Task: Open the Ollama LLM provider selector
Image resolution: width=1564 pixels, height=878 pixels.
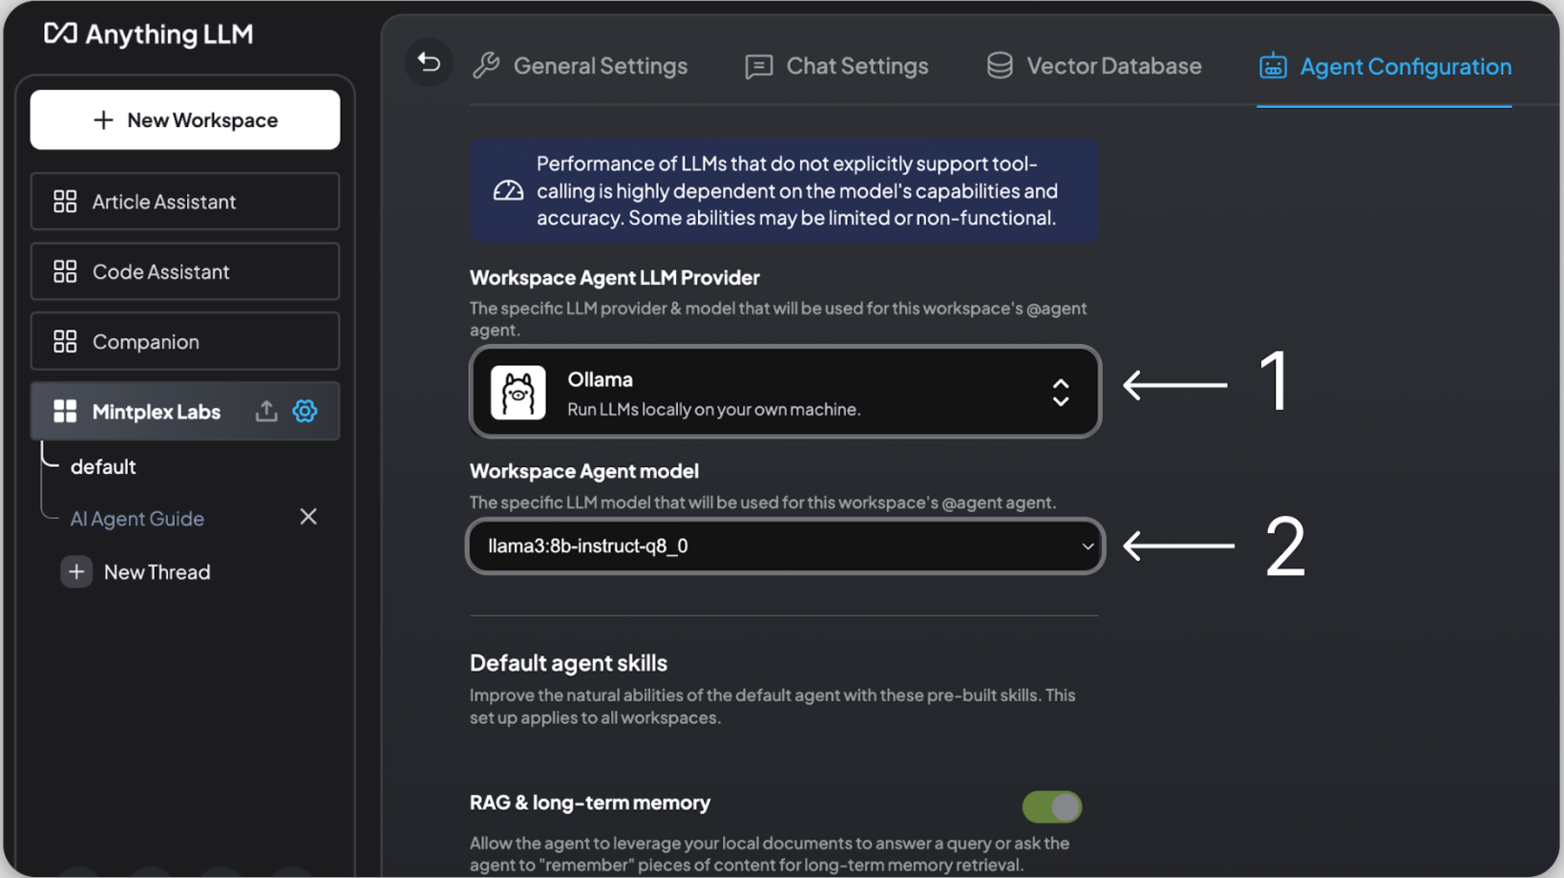Action: click(x=785, y=392)
